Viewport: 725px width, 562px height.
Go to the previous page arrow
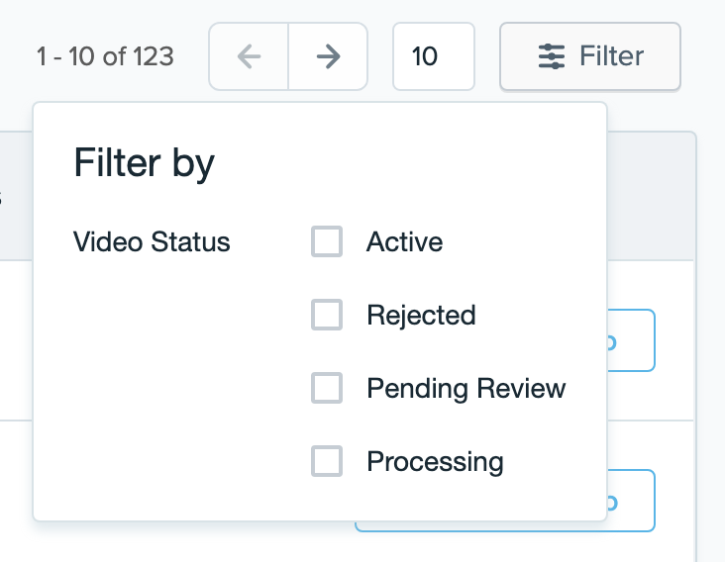click(249, 56)
